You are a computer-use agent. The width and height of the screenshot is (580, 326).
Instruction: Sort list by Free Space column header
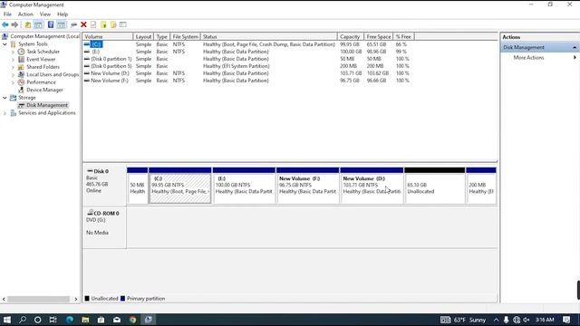tap(379, 36)
